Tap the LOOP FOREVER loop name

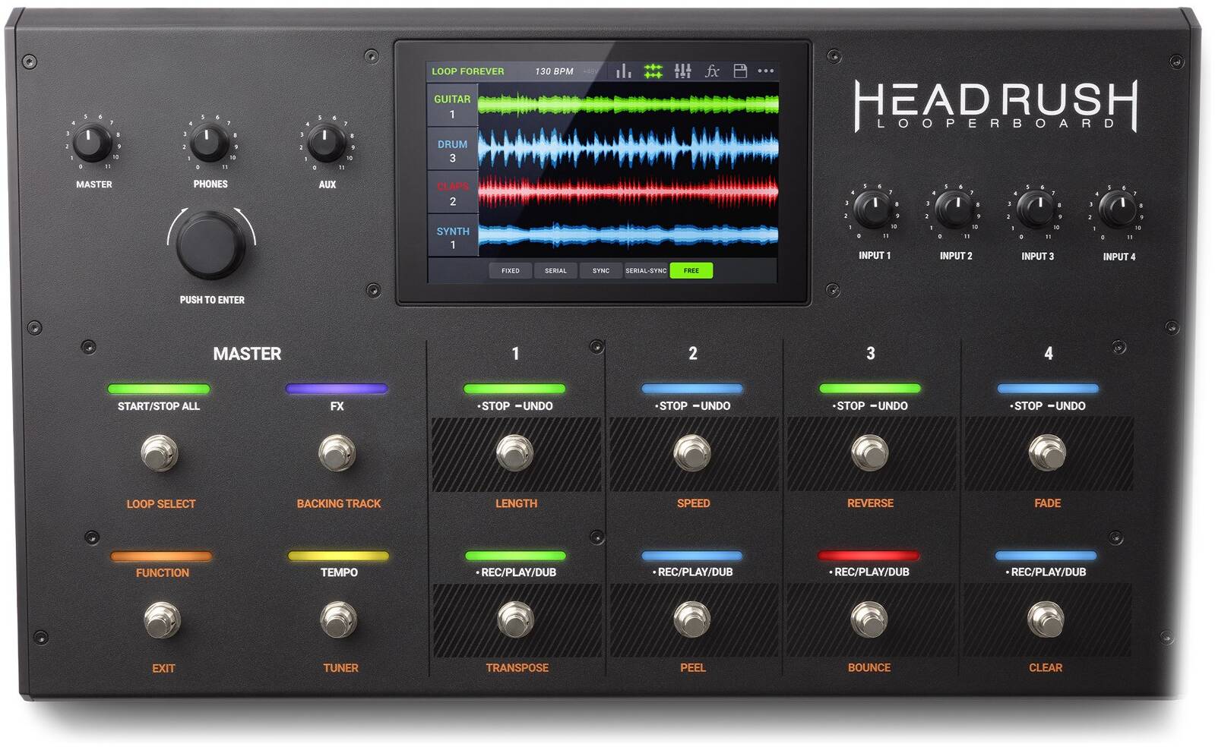pos(467,71)
